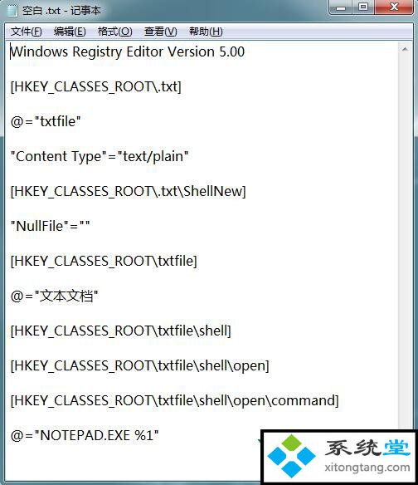The width and height of the screenshot is (418, 485).
Task: Click the "Content Type"="text/plain" line
Action: (100, 156)
